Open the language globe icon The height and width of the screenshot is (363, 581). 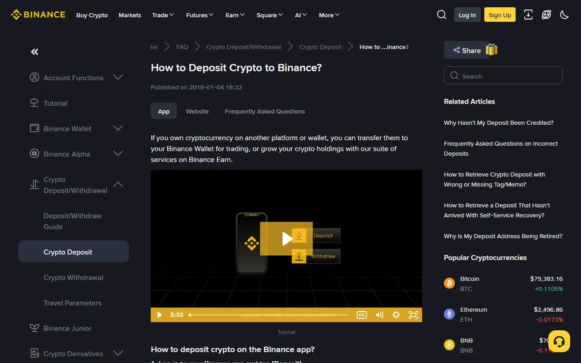tap(547, 15)
